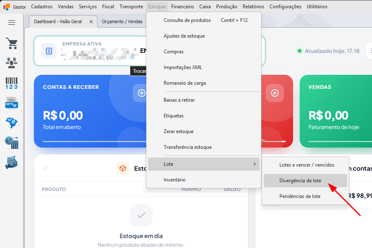This screenshot has height=248, width=372.
Task: Select Zerar estoque
Action: point(204,131)
